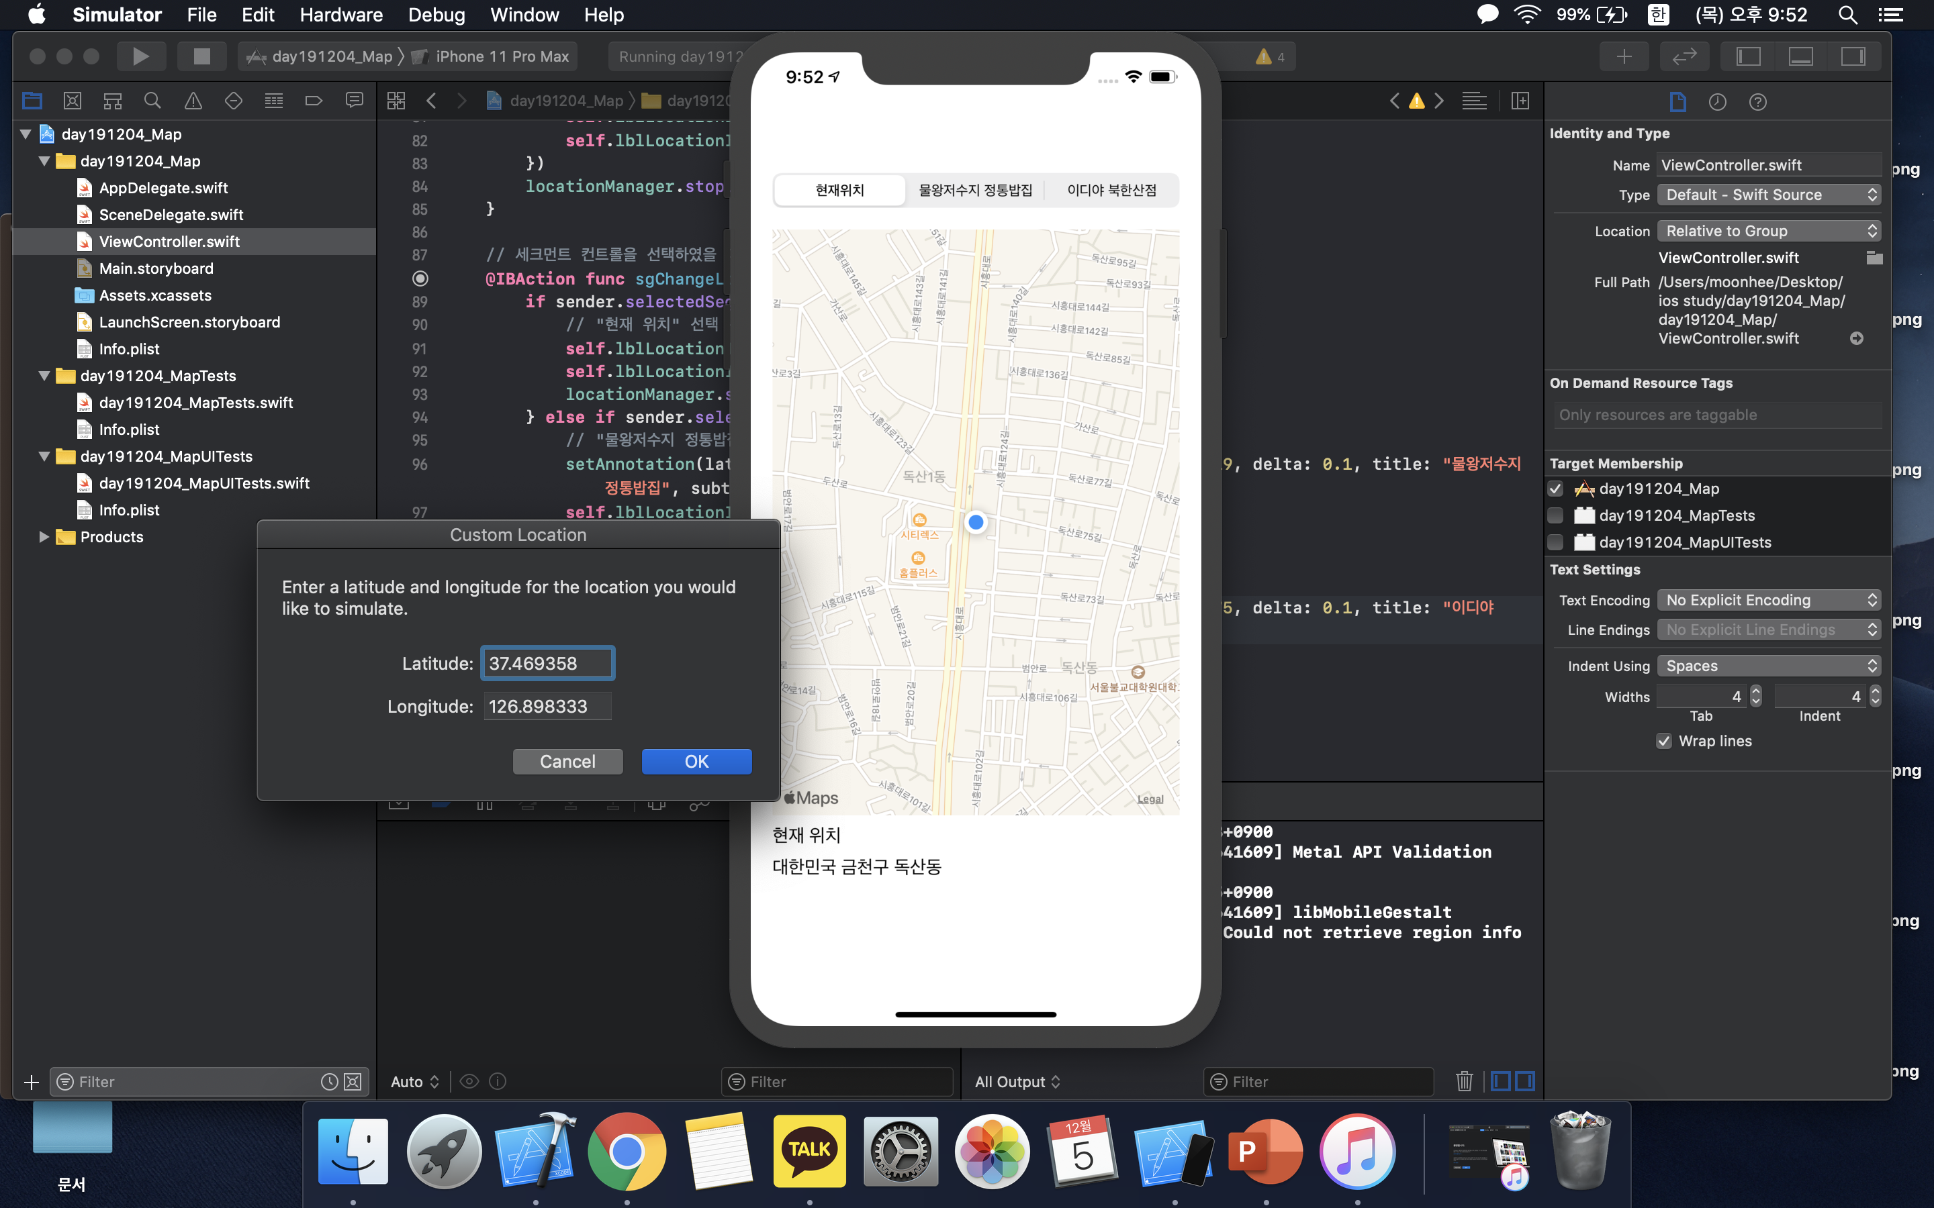Open the Text Encoding dropdown
The width and height of the screenshot is (1934, 1208).
[x=1767, y=600]
